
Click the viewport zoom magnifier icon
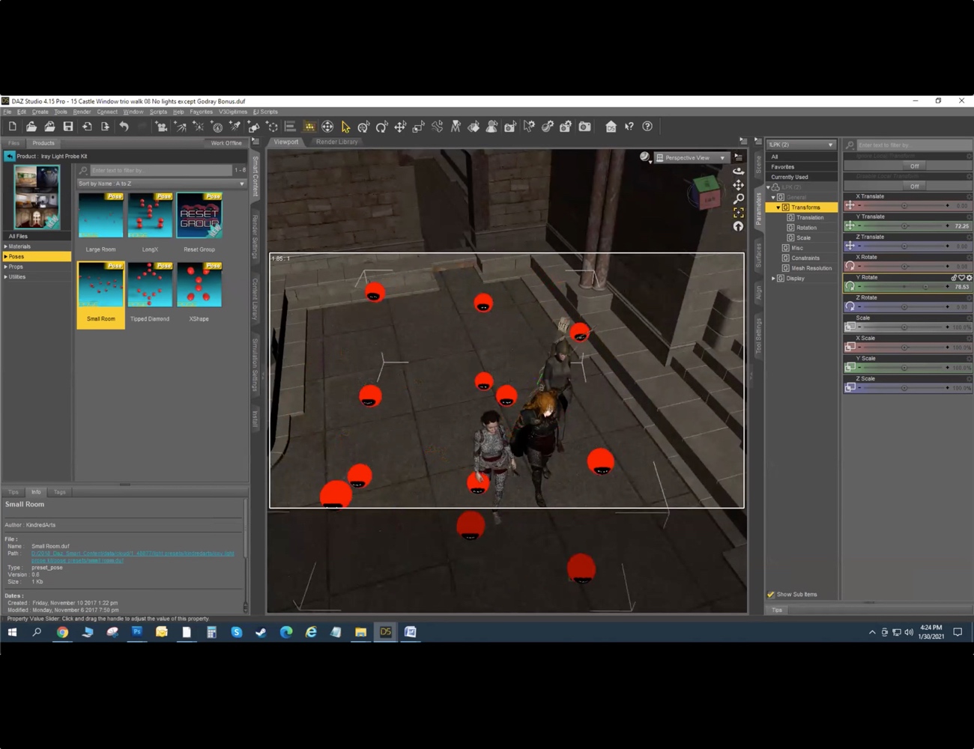click(738, 198)
